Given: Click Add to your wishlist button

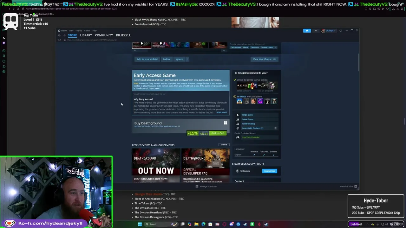Looking at the screenshot, I should pyautogui.click(x=147, y=59).
